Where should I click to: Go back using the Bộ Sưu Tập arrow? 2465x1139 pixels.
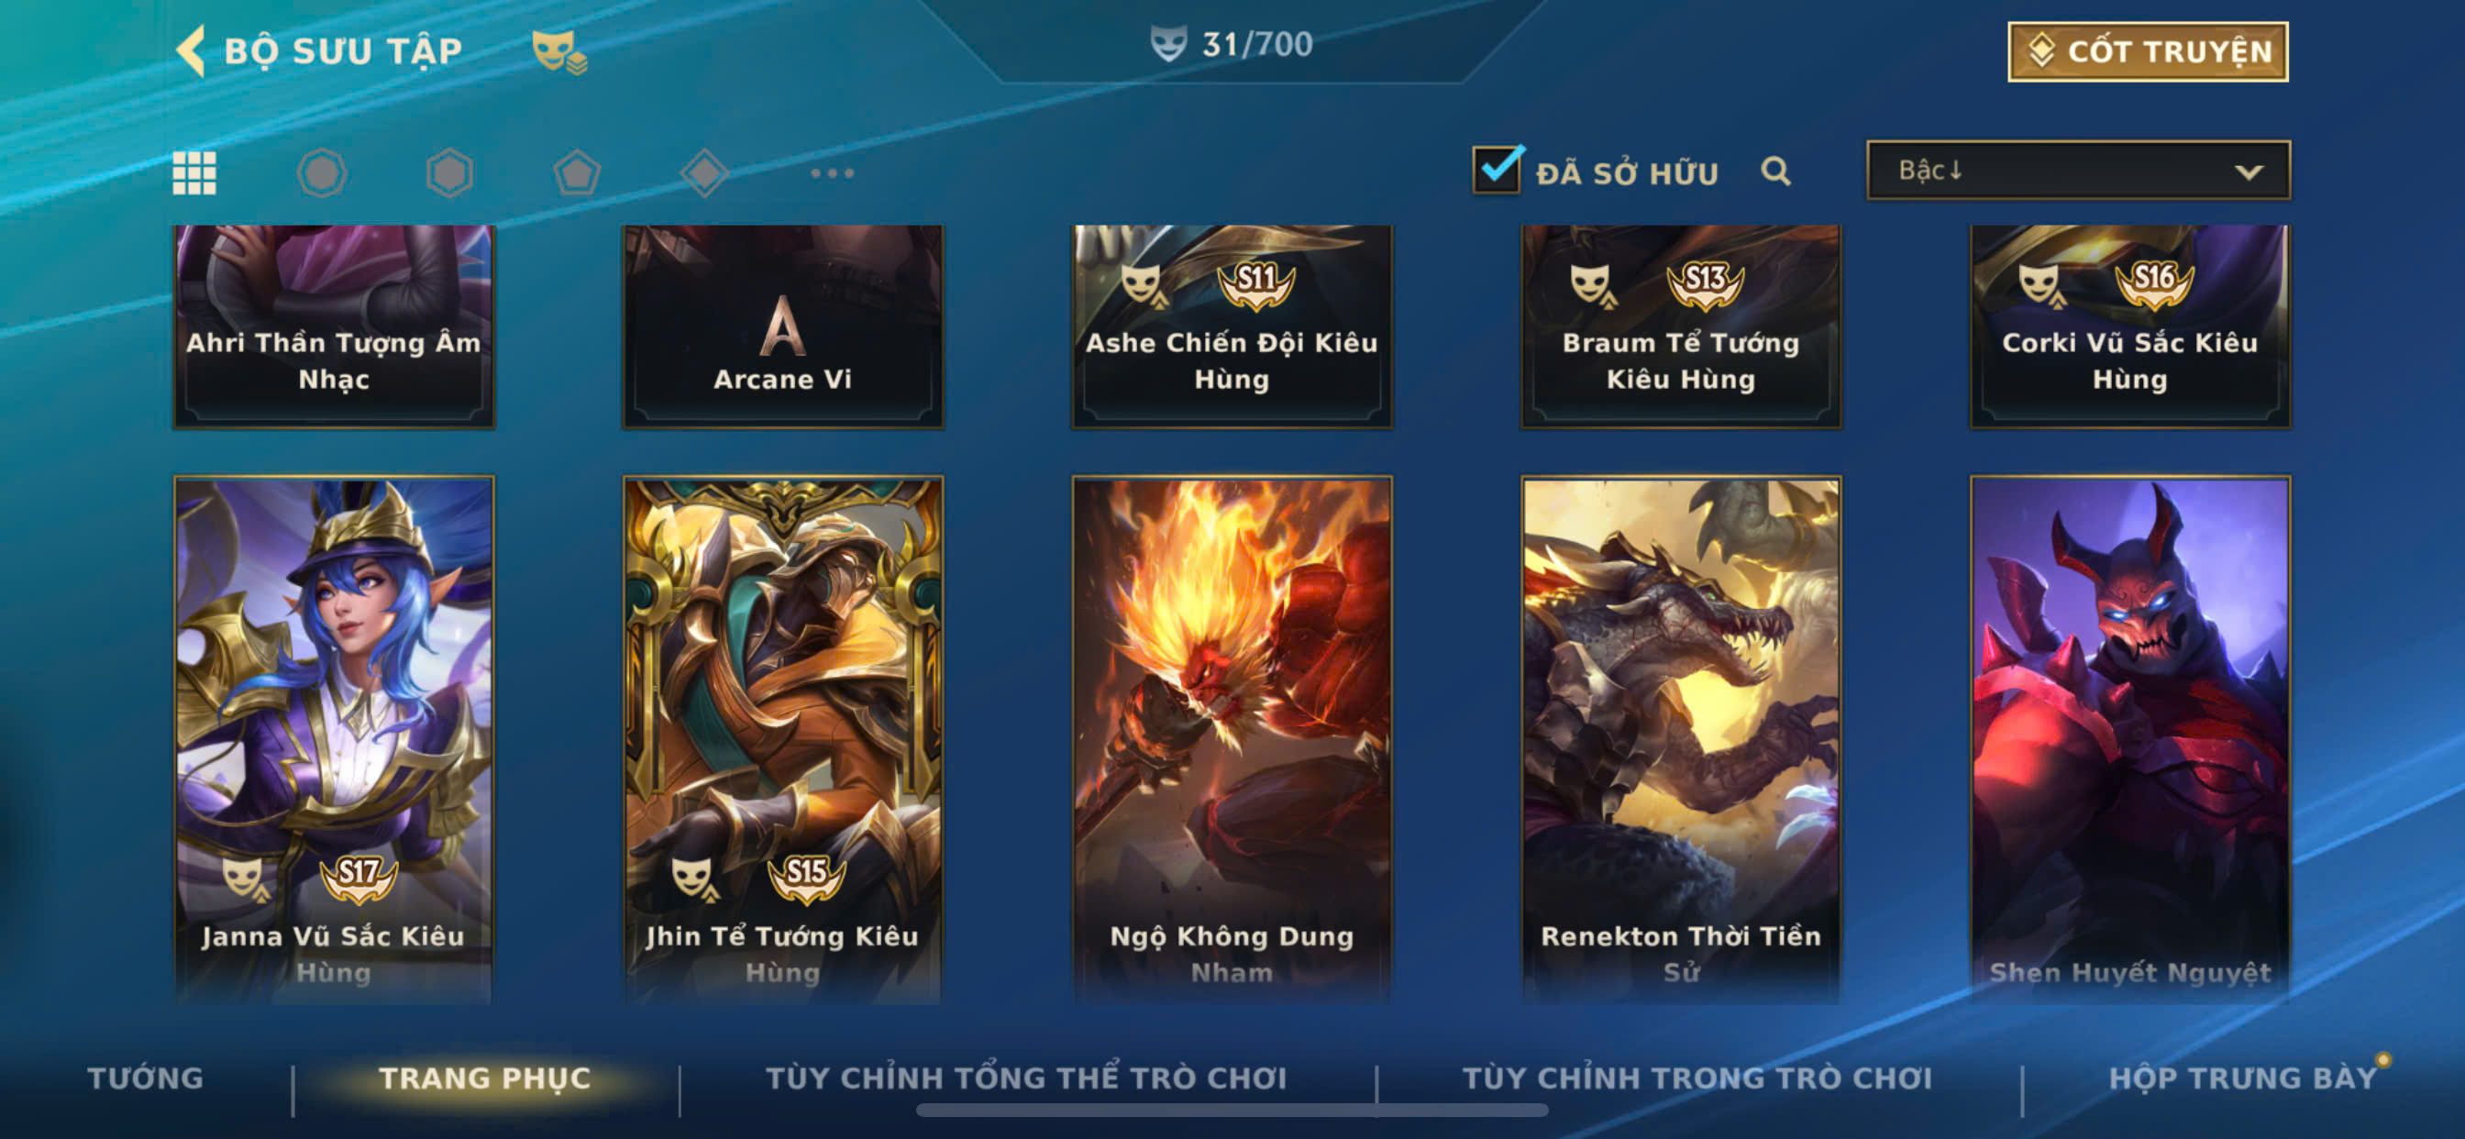(x=192, y=50)
